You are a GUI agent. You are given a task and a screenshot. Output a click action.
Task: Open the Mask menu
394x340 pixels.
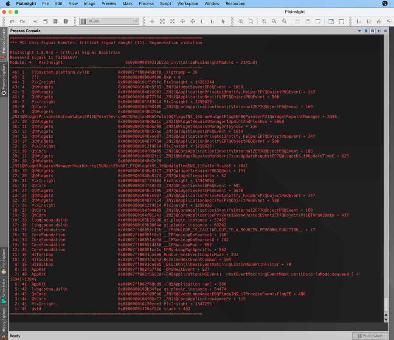point(127,3)
